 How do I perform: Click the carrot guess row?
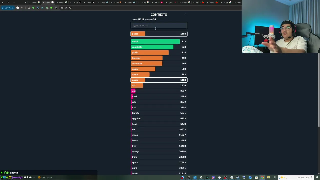pyautogui.click(x=159, y=74)
